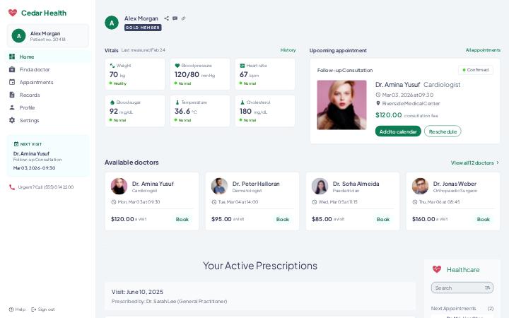This screenshot has height=318, width=509.
Task: Click the Tue, Mar 04 at 14:00 time slot
Action: click(238, 202)
